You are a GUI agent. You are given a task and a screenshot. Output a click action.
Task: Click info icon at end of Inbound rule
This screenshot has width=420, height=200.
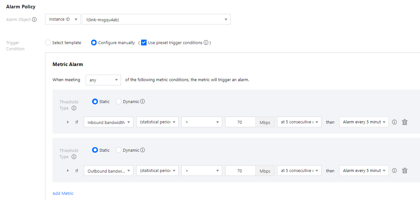coord(394,122)
